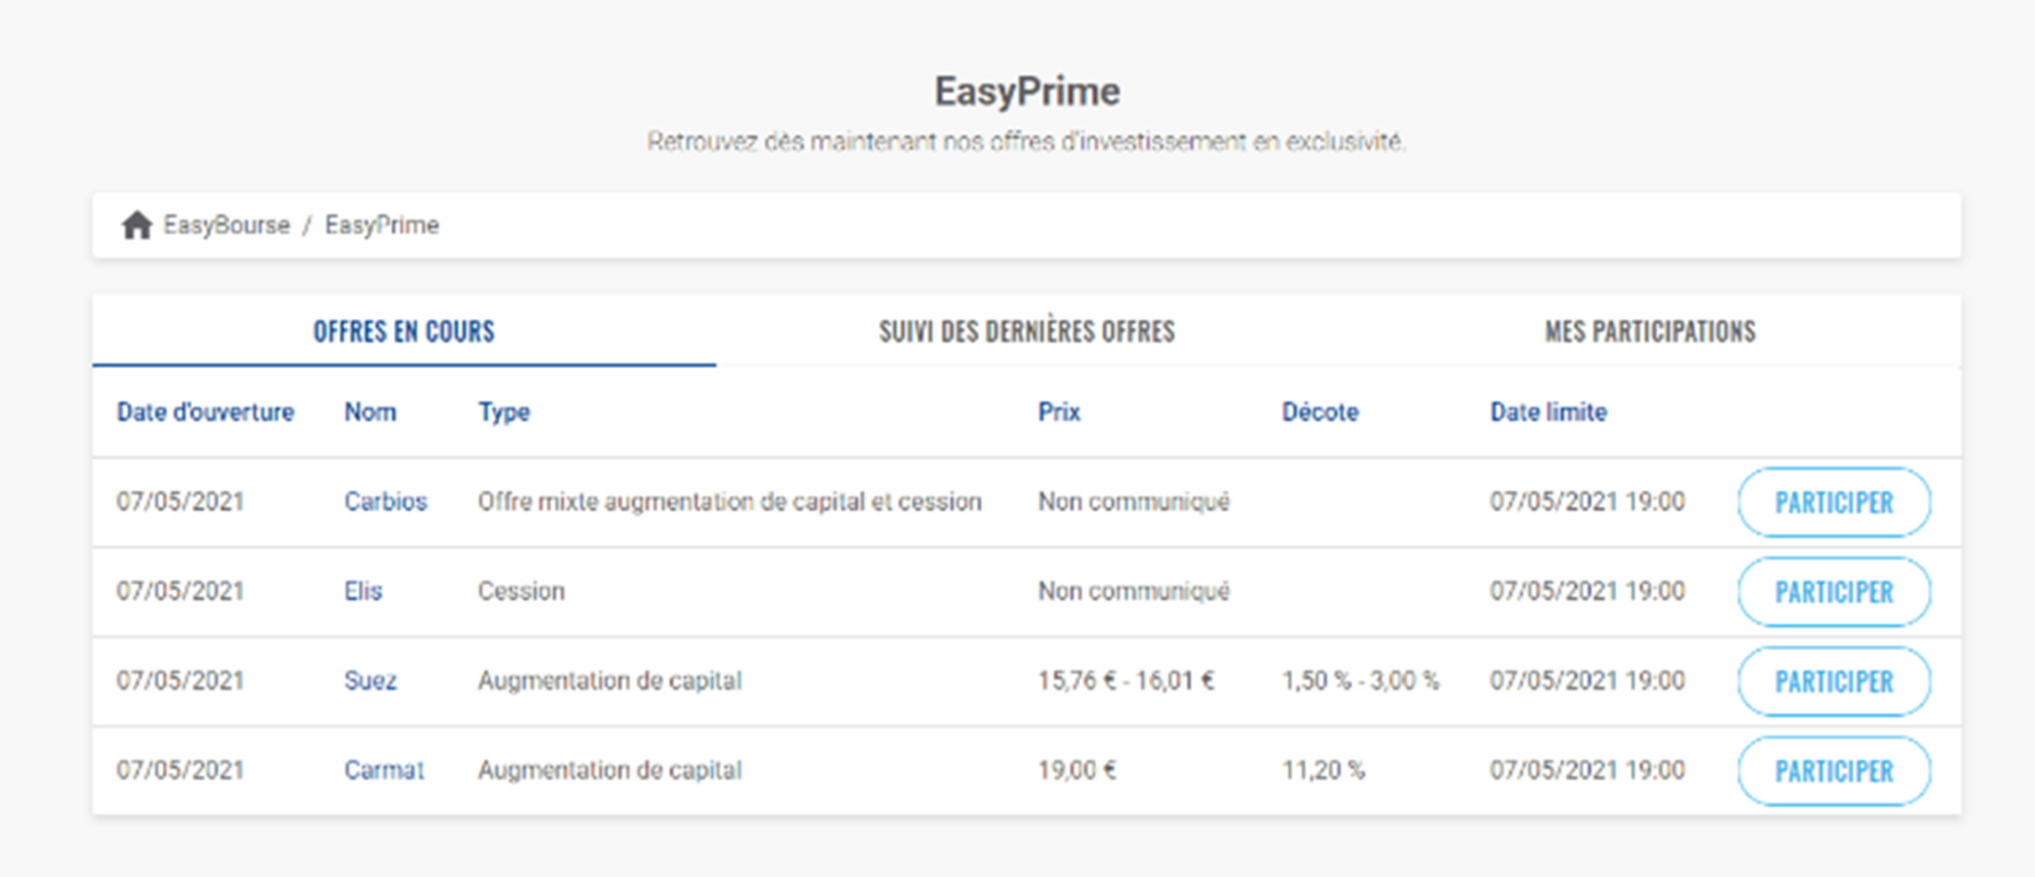Screen dimensions: 2035x877
Task: Click Suez deadline 07/05/2021 19:00
Action: point(1587,680)
